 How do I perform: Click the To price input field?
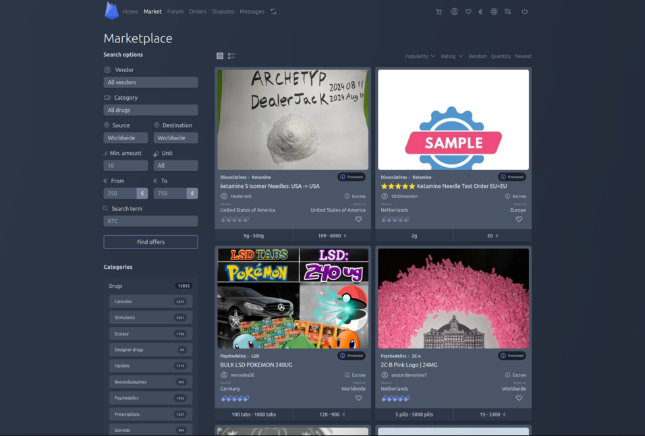170,193
